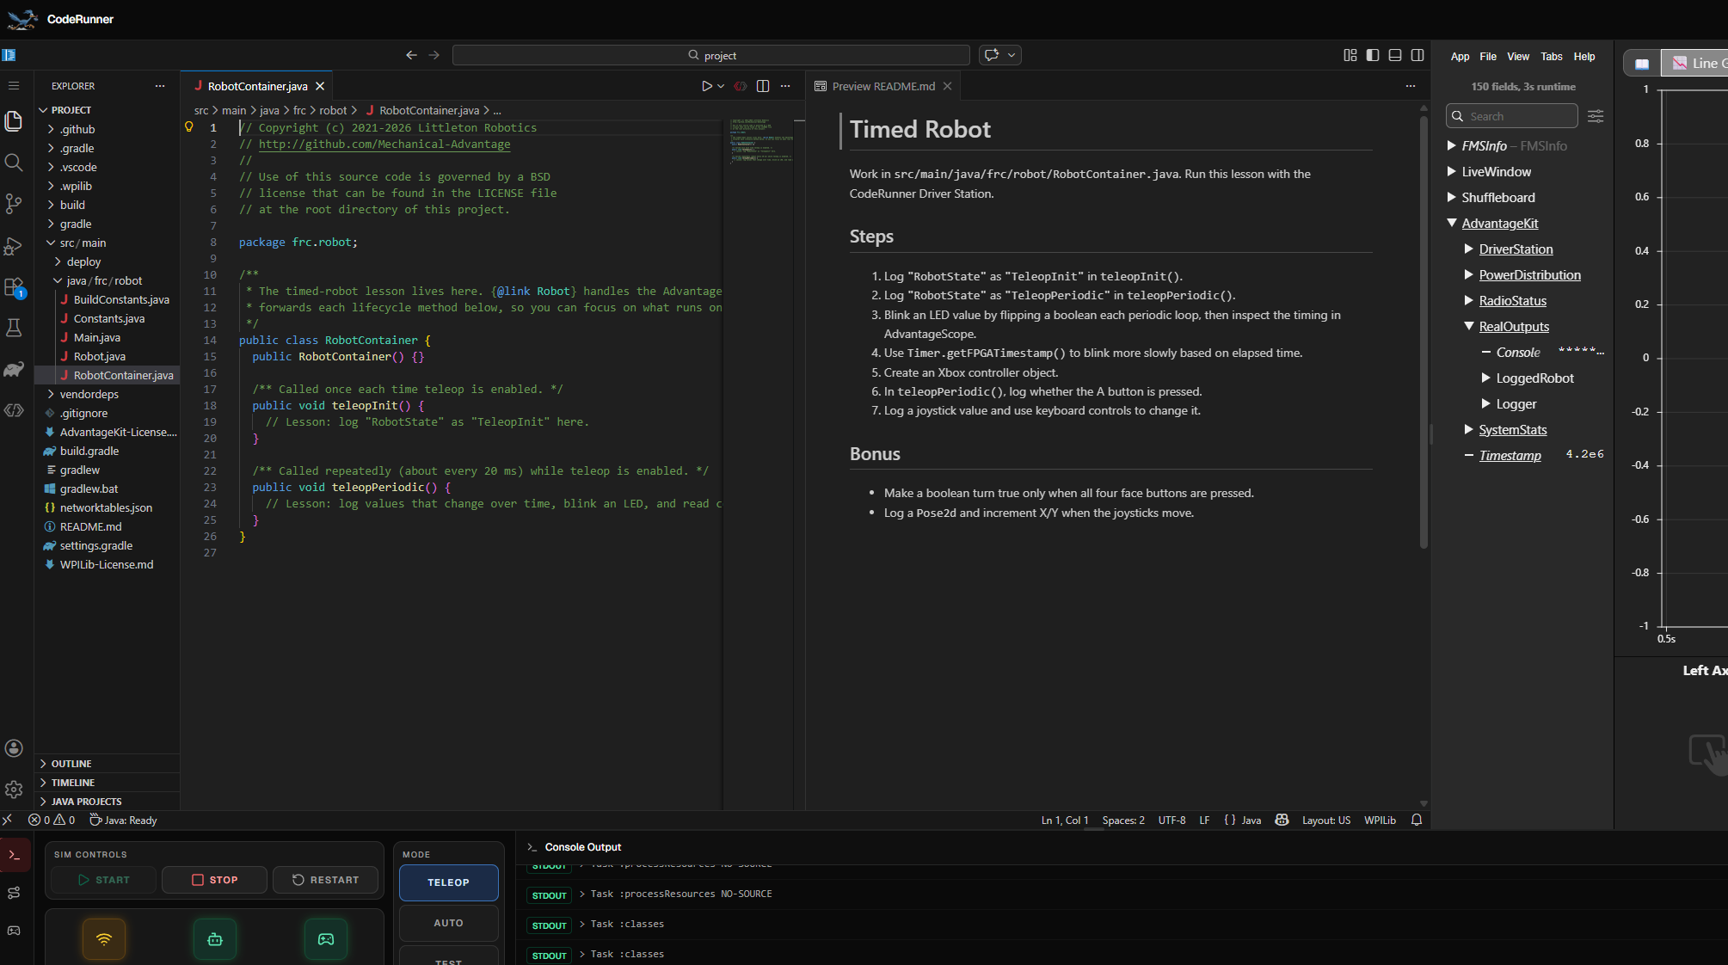1728x965 pixels.
Task: Click the AdvantageScope field search box
Action: click(1512, 116)
